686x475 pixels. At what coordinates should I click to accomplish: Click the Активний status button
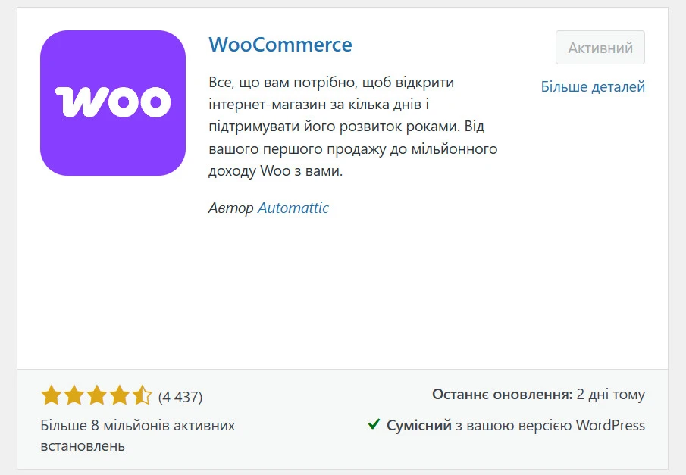pos(600,48)
